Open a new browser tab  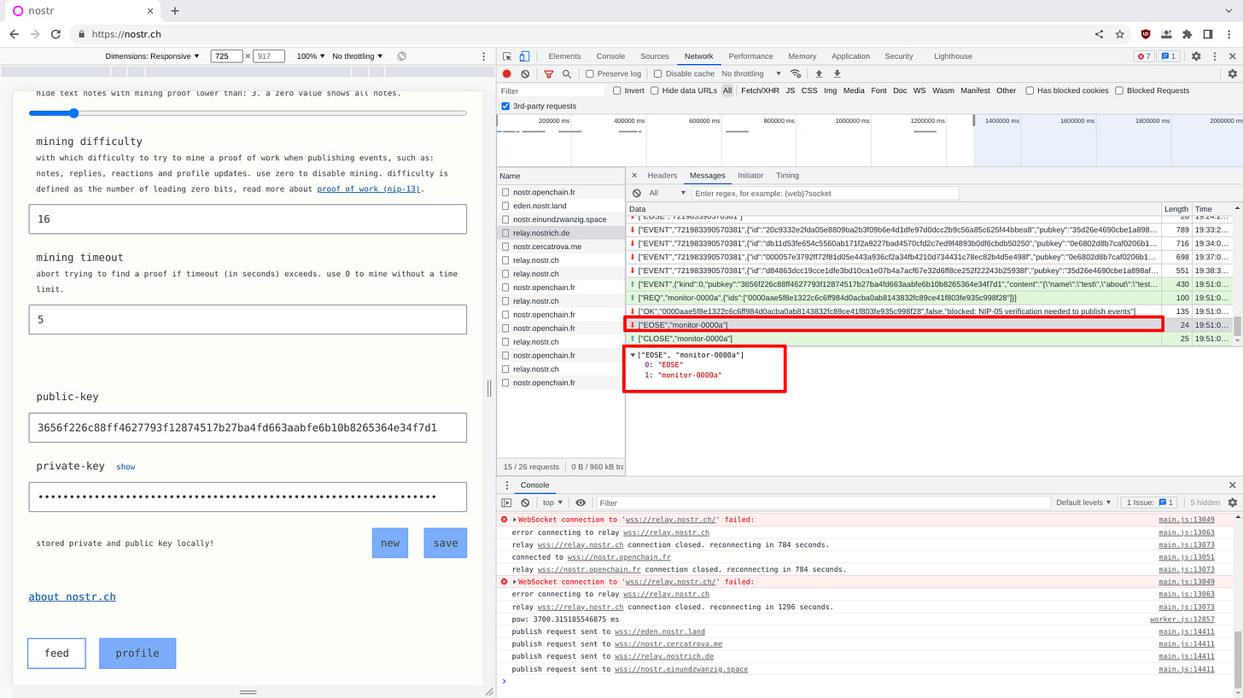click(x=175, y=11)
